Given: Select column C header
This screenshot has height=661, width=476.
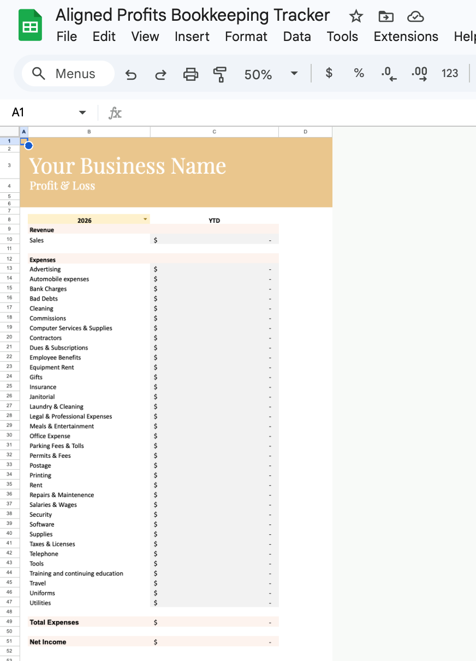Looking at the screenshot, I should tap(215, 132).
